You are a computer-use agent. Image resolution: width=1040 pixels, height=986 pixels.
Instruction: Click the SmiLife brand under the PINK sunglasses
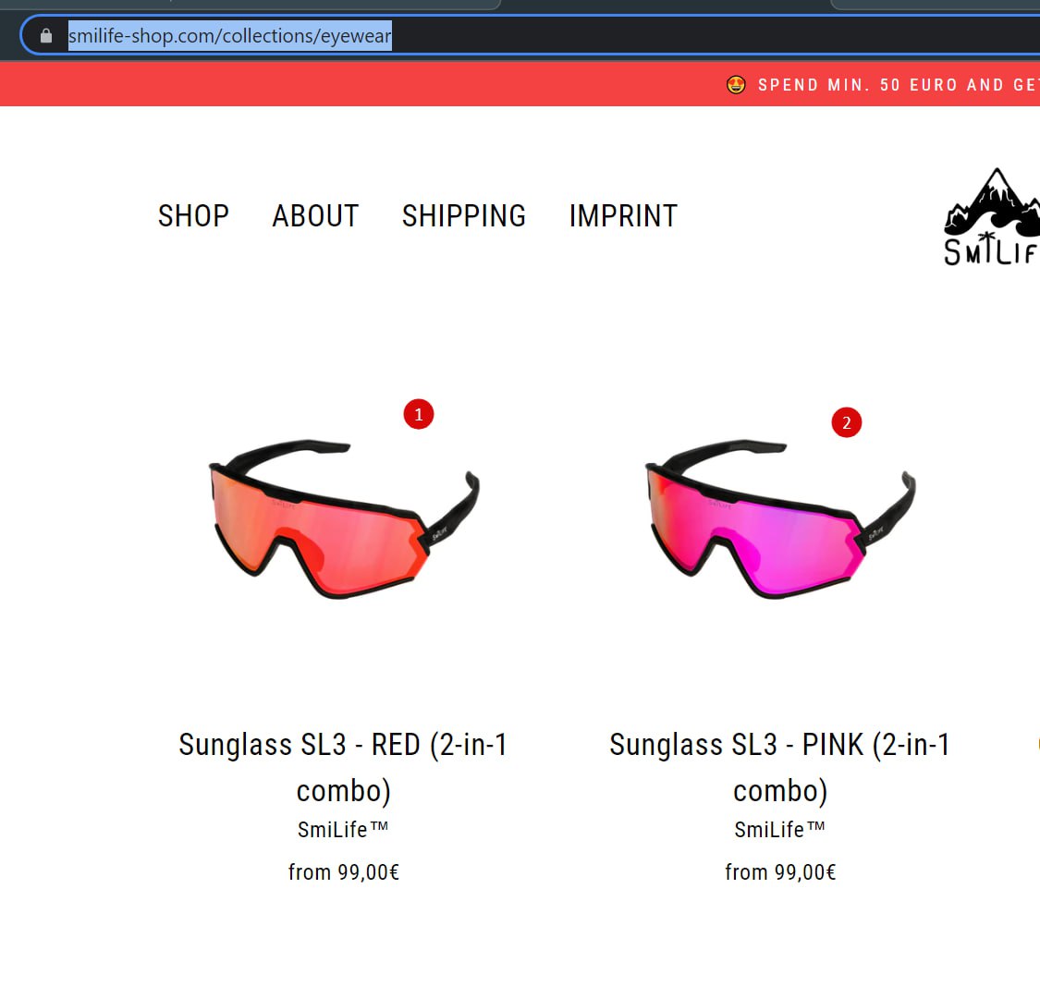tap(780, 830)
